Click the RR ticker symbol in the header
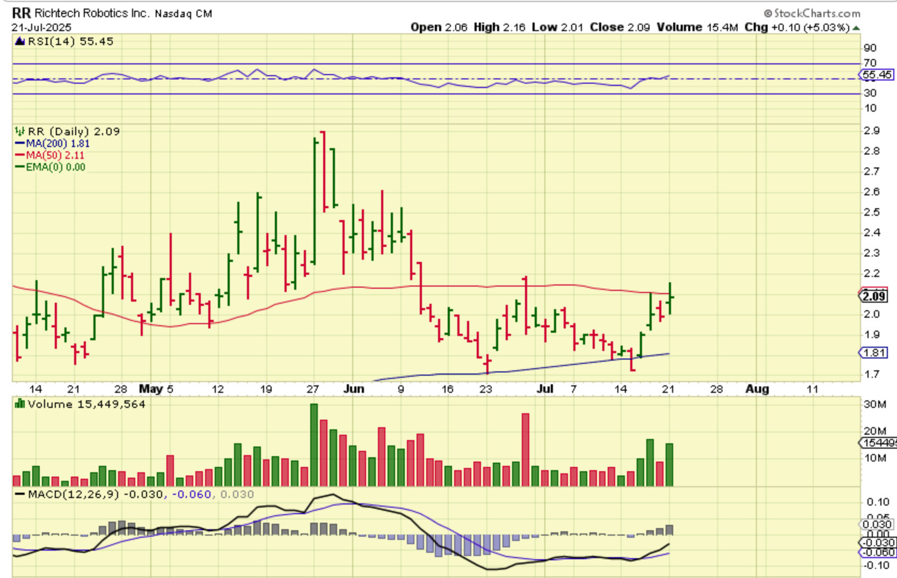897x578 pixels. tap(21, 13)
